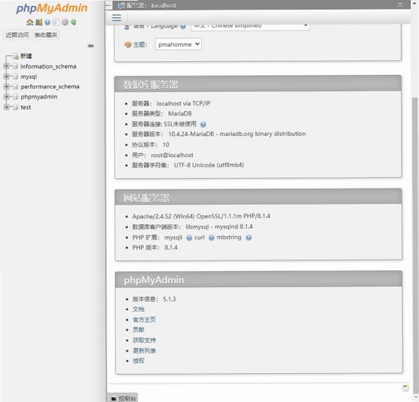Click UTF-8 Unicode (utf8mb4) charset text
Viewport: 419px width, 402px height.
click(209, 165)
